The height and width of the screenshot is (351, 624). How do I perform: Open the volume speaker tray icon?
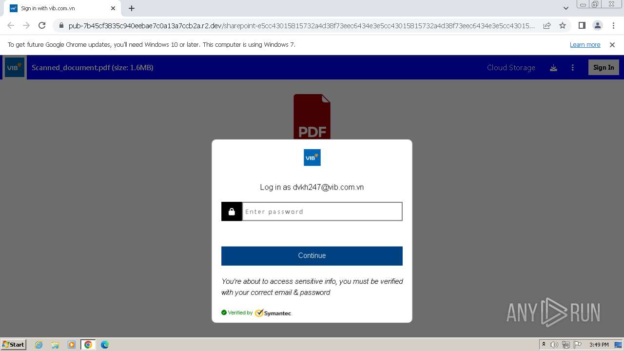pos(554,345)
